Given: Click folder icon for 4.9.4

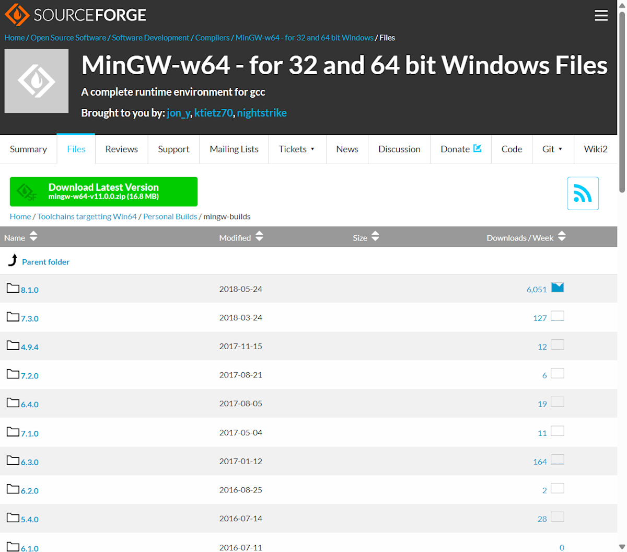Looking at the screenshot, I should (13, 346).
